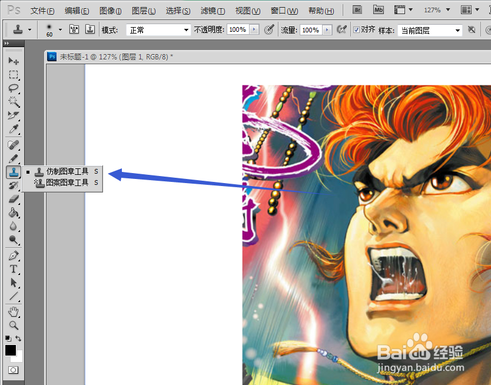Open the 图层 menu

[144, 11]
